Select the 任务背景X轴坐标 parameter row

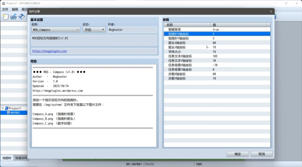point(217,65)
